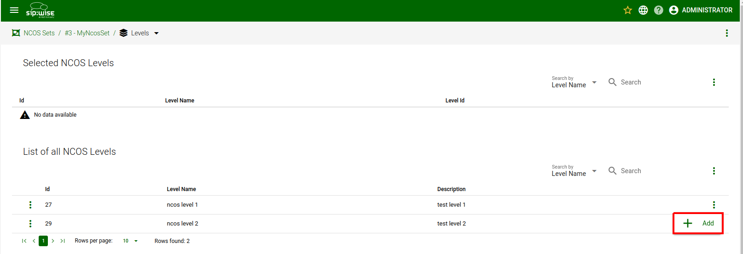Open the hamburger navigation menu
The width and height of the screenshot is (743, 254).
coord(14,10)
